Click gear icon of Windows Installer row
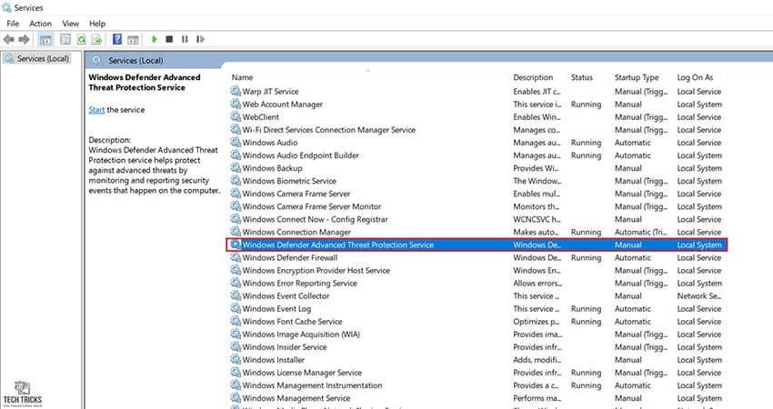This screenshot has height=409, width=773. (236, 360)
